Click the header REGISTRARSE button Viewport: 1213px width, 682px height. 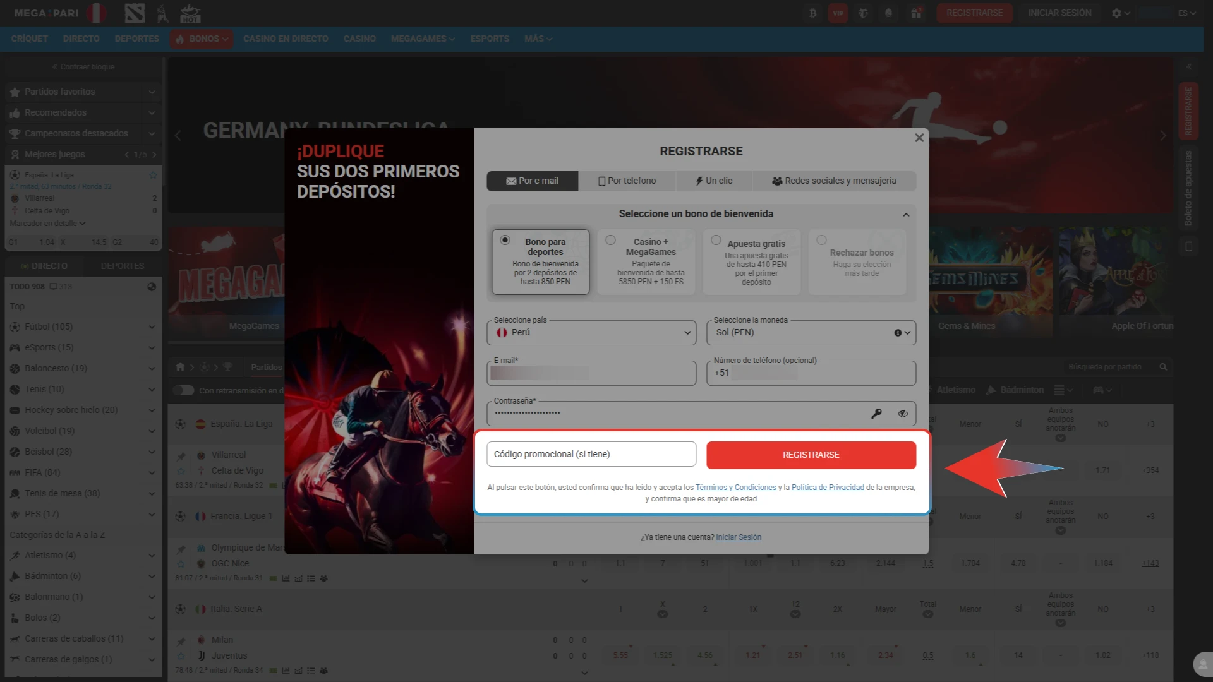[x=974, y=13]
